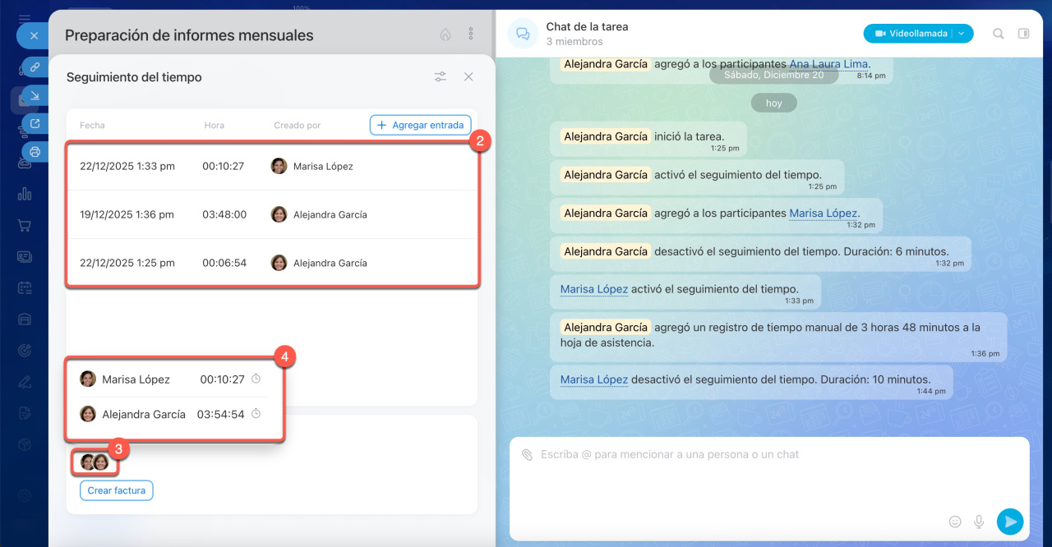Open the emoji picker in chat
Image resolution: width=1052 pixels, height=547 pixels.
pyautogui.click(x=955, y=522)
